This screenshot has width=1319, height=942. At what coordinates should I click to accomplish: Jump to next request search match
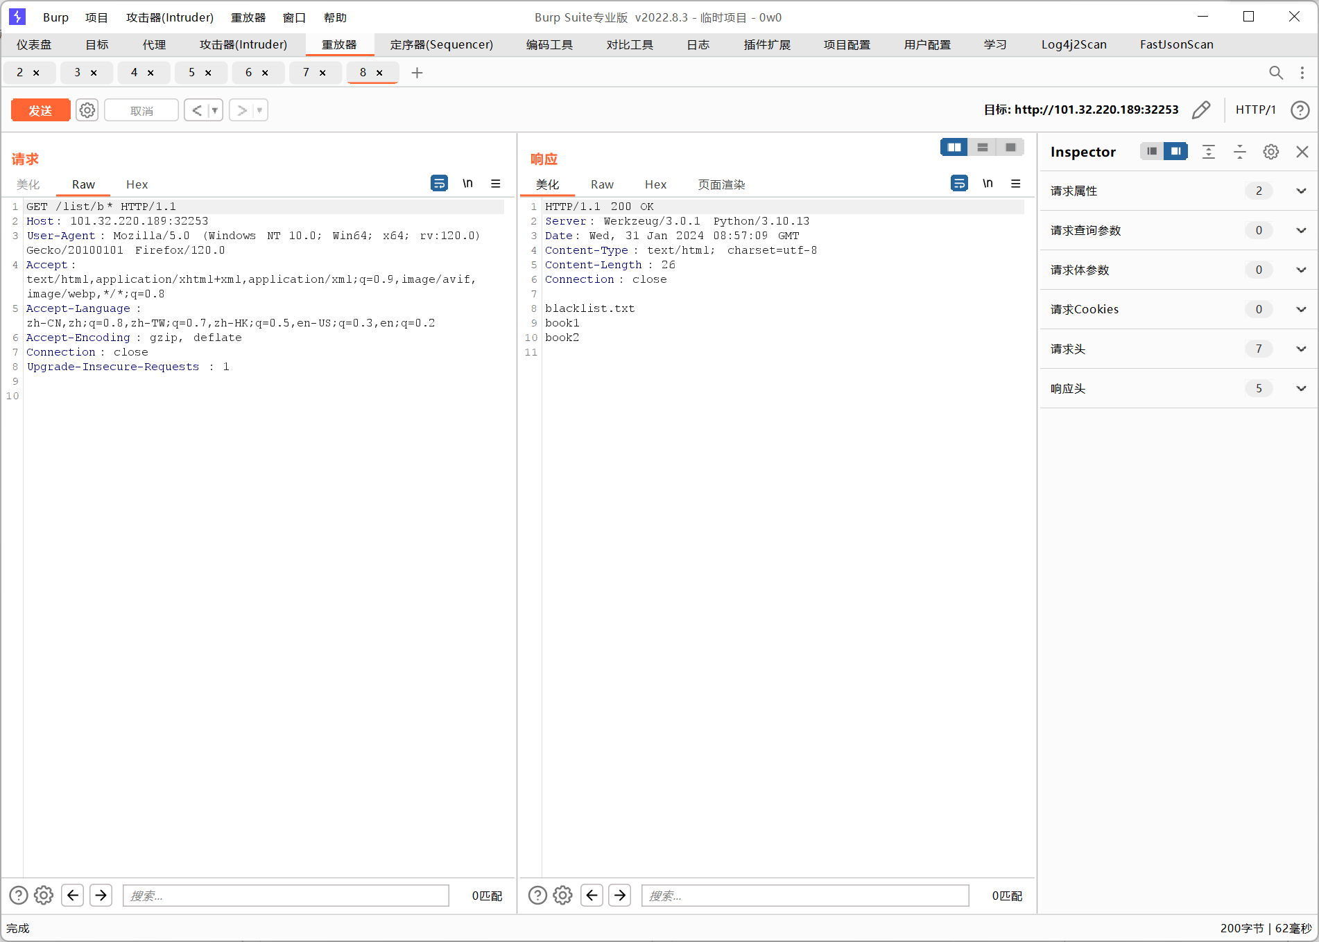(101, 896)
